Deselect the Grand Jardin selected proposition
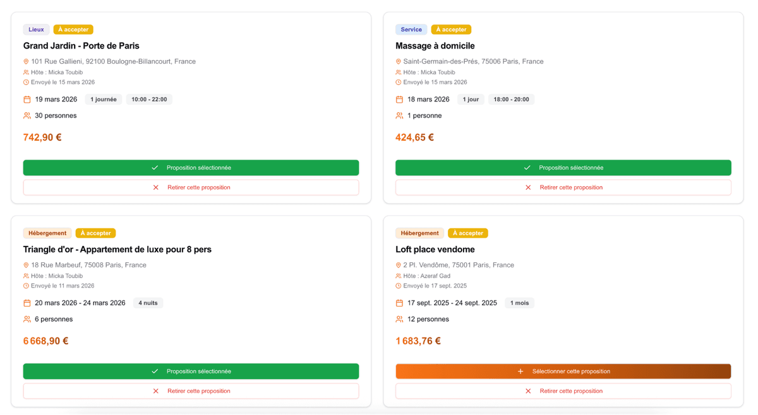This screenshot has width=758, height=415. pyautogui.click(x=191, y=168)
